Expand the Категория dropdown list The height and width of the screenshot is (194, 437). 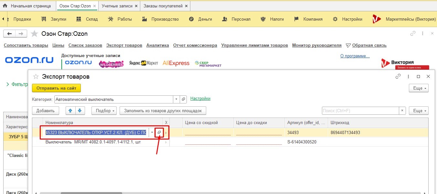176,99
